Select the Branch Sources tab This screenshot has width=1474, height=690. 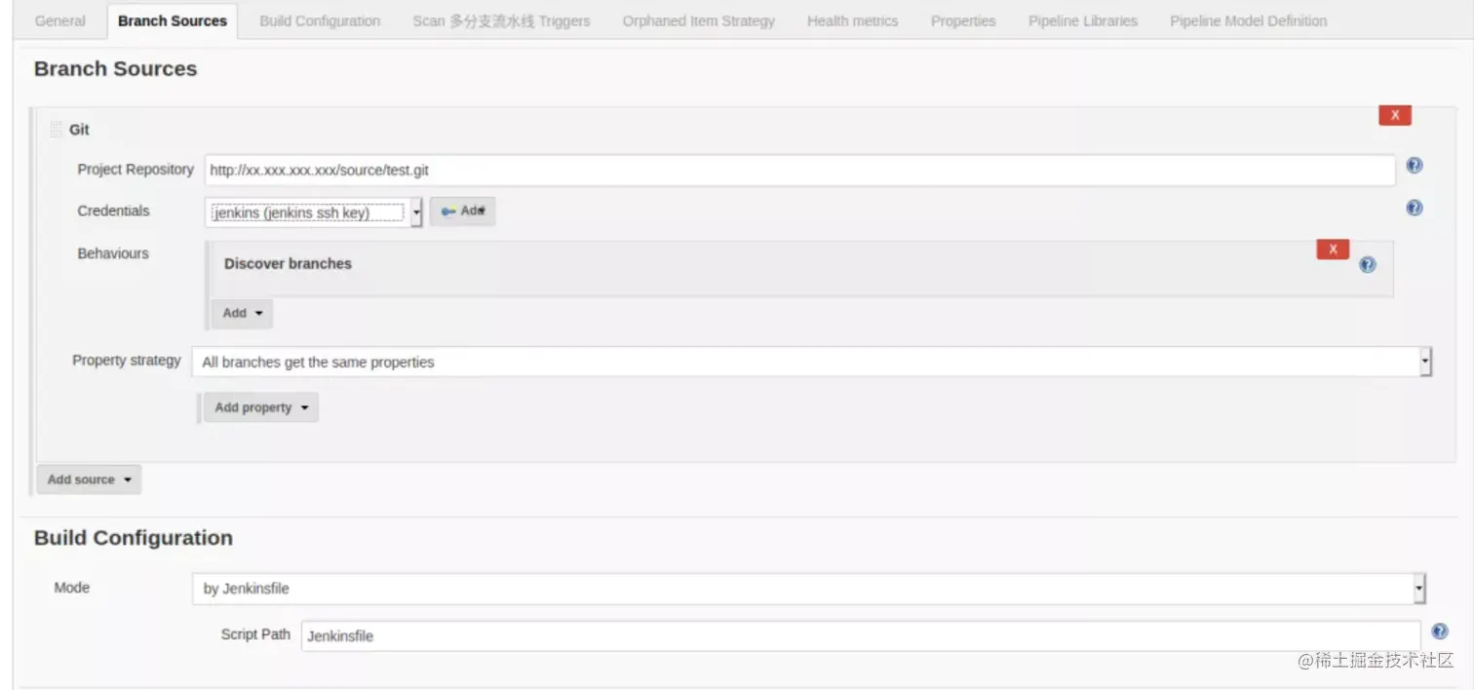coord(173,20)
